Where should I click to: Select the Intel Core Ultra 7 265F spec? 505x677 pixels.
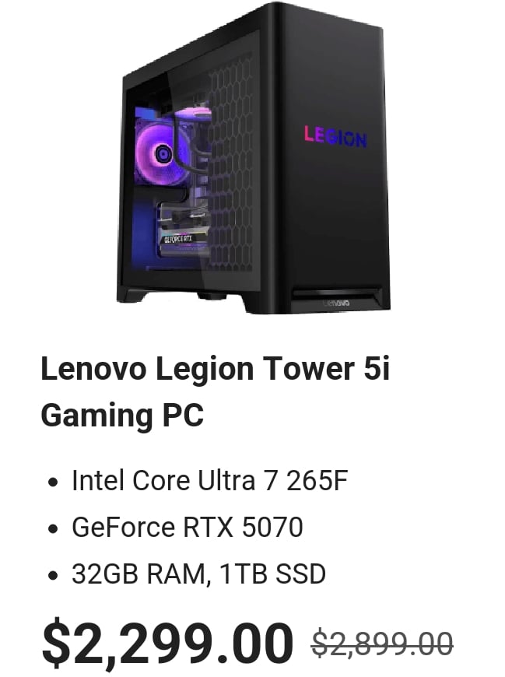pyautogui.click(x=210, y=481)
